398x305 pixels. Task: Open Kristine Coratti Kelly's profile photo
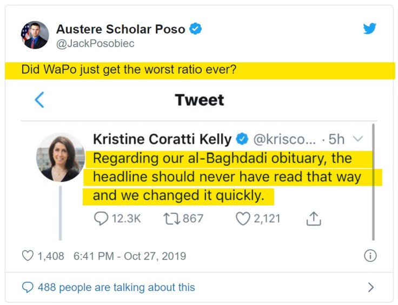61,157
